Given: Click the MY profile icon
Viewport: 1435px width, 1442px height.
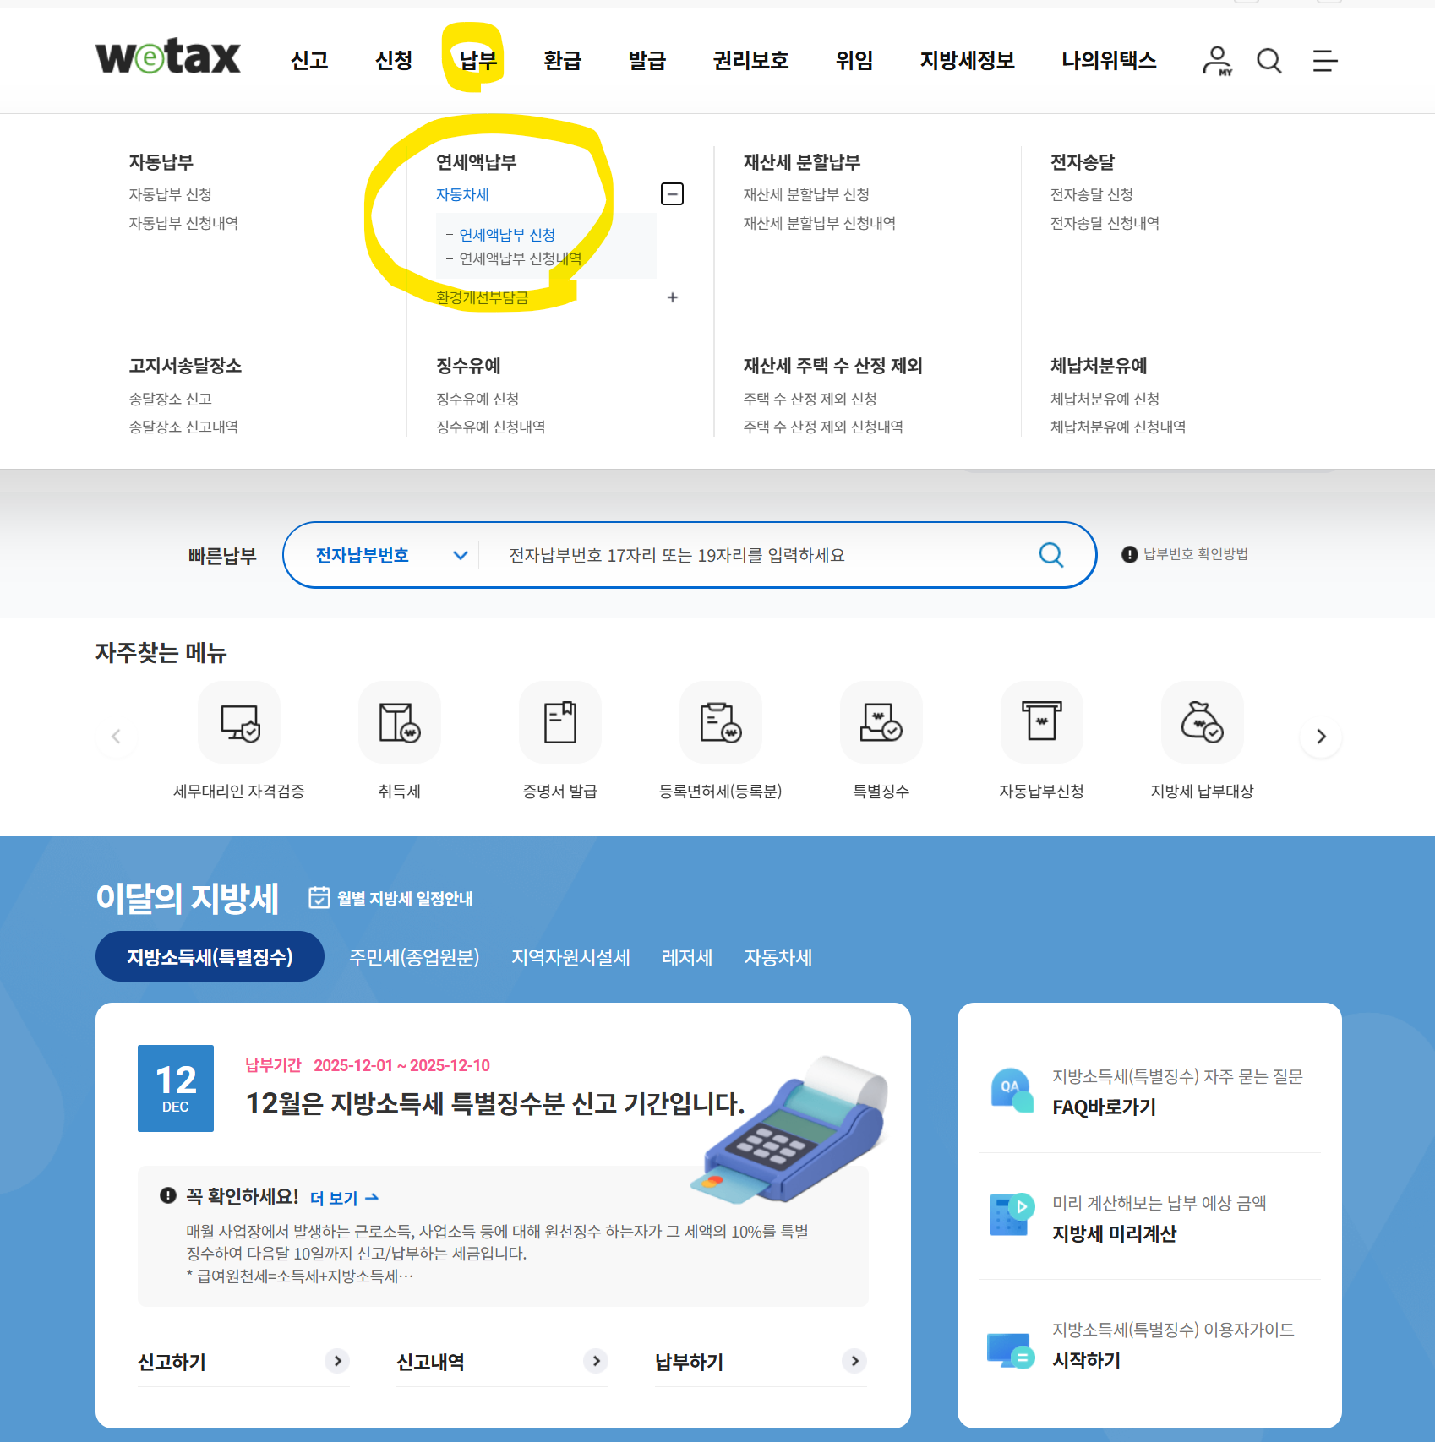Looking at the screenshot, I should click(x=1216, y=60).
